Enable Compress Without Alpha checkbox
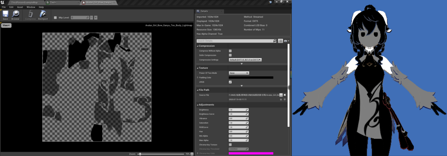447x156 pixels. pos(230,51)
